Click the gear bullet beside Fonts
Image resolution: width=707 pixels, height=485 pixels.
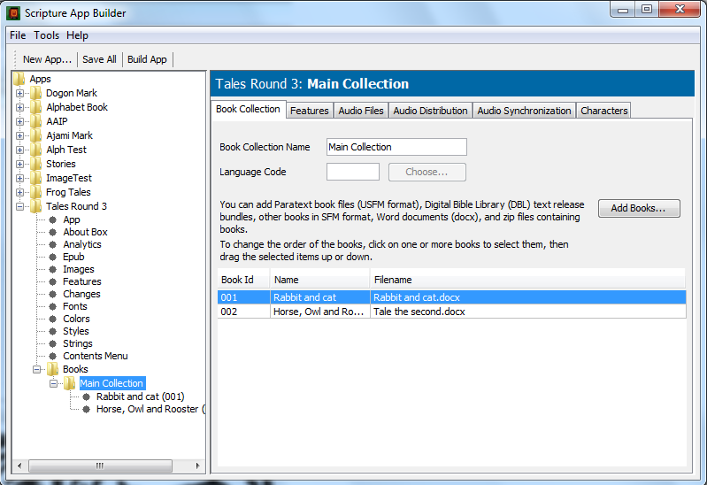[53, 306]
